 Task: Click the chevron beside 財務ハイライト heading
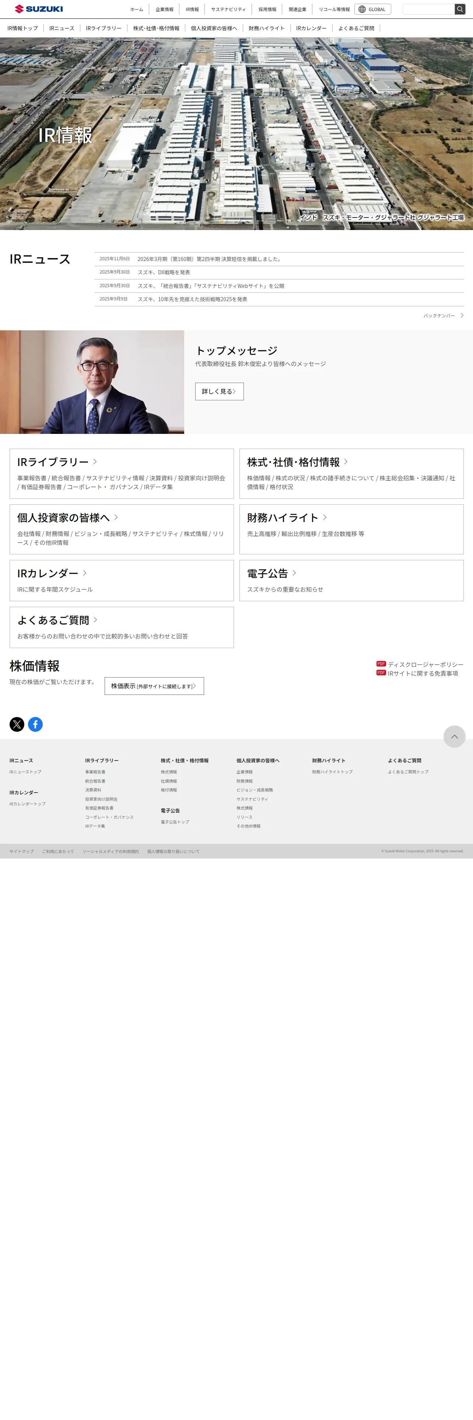point(325,518)
